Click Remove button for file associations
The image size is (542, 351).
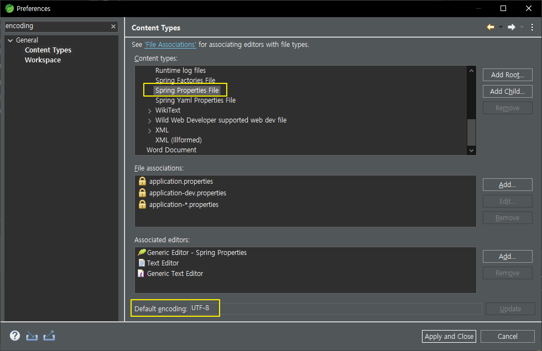coord(508,218)
